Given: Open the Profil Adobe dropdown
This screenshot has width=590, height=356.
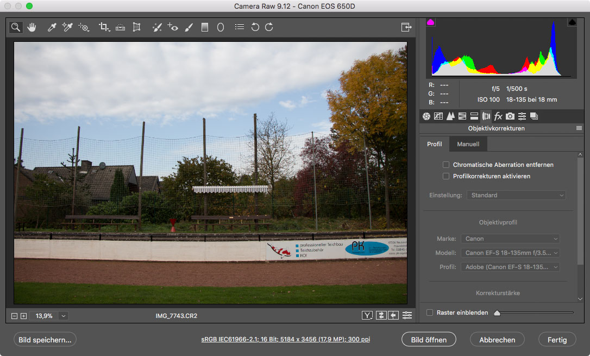Looking at the screenshot, I should pos(510,267).
